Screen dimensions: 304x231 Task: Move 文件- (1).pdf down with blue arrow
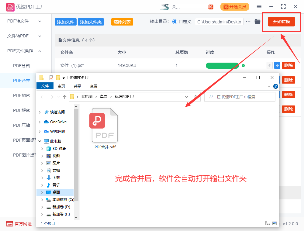pos(277,66)
